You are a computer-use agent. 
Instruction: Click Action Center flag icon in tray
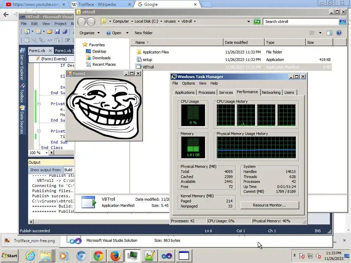pos(302,255)
